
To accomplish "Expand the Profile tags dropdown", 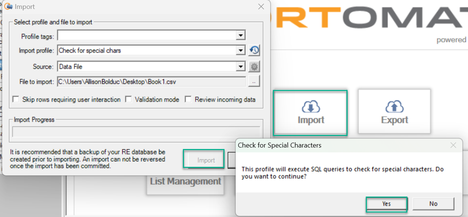I will click(241, 35).
